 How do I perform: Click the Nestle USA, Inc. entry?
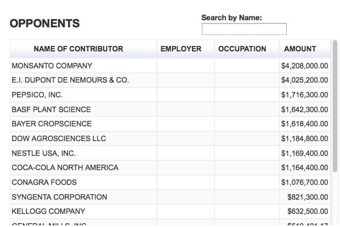coord(43,153)
